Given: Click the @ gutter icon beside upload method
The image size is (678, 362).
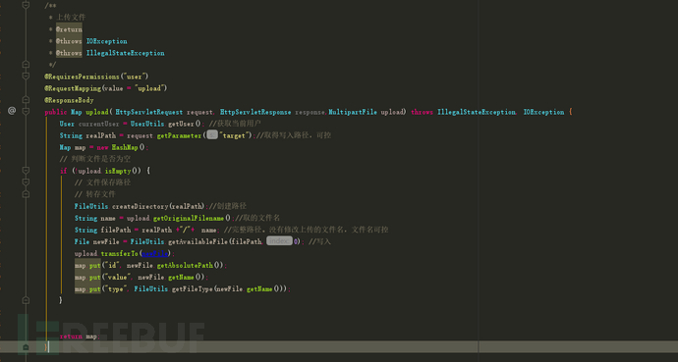Looking at the screenshot, I should tap(12, 111).
